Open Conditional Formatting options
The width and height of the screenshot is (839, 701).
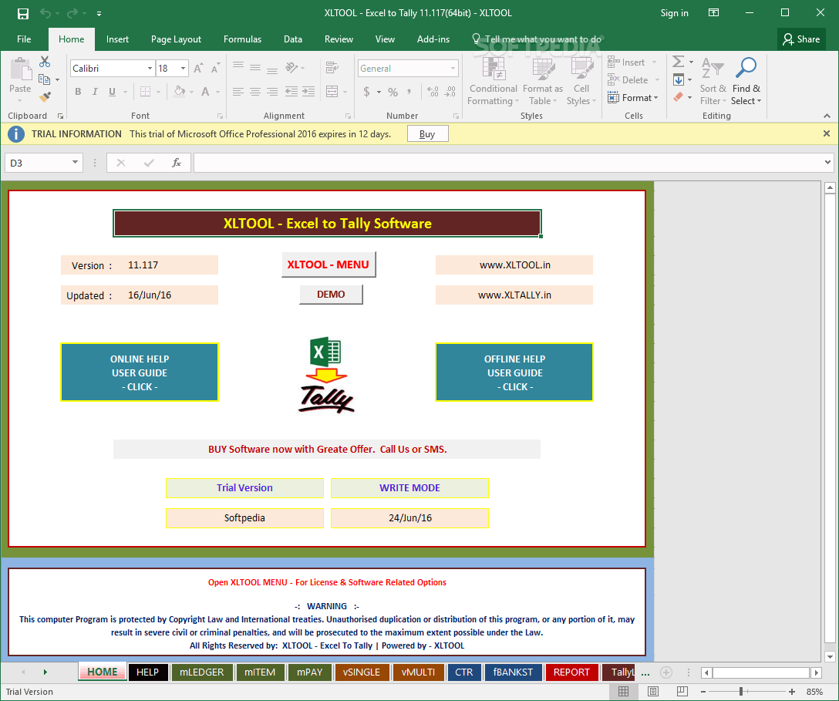click(493, 81)
